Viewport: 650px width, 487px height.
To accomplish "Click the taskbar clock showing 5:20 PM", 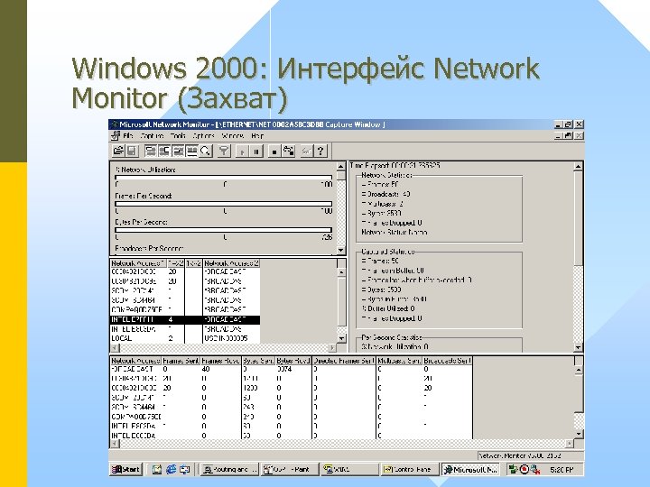I will point(562,470).
